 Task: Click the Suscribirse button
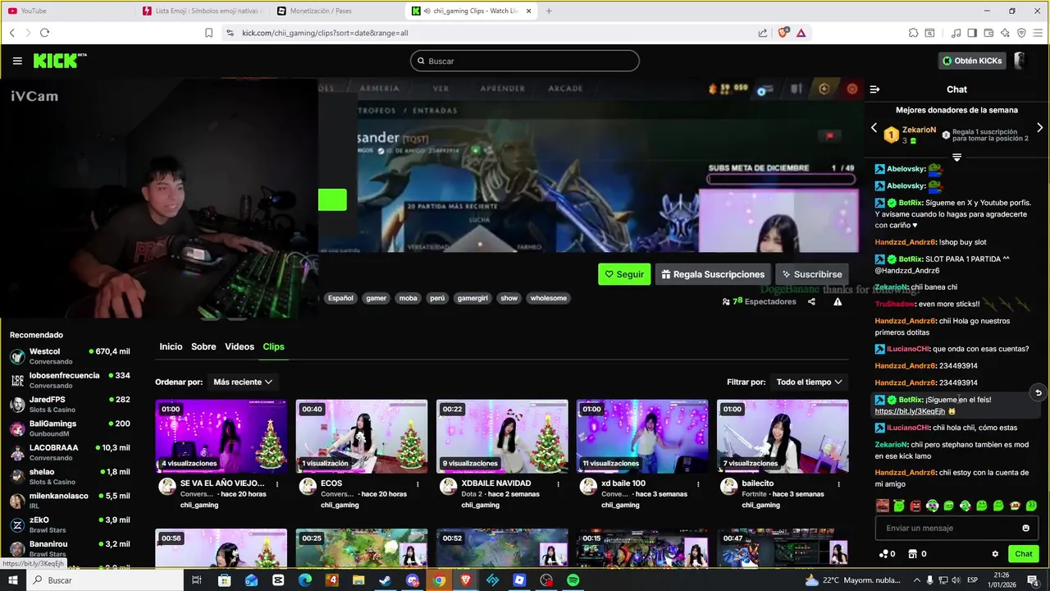point(812,274)
